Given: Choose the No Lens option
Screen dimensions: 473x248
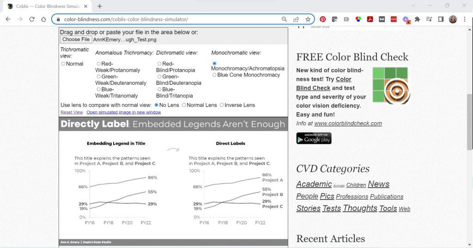Looking at the screenshot, I should pos(156,105).
